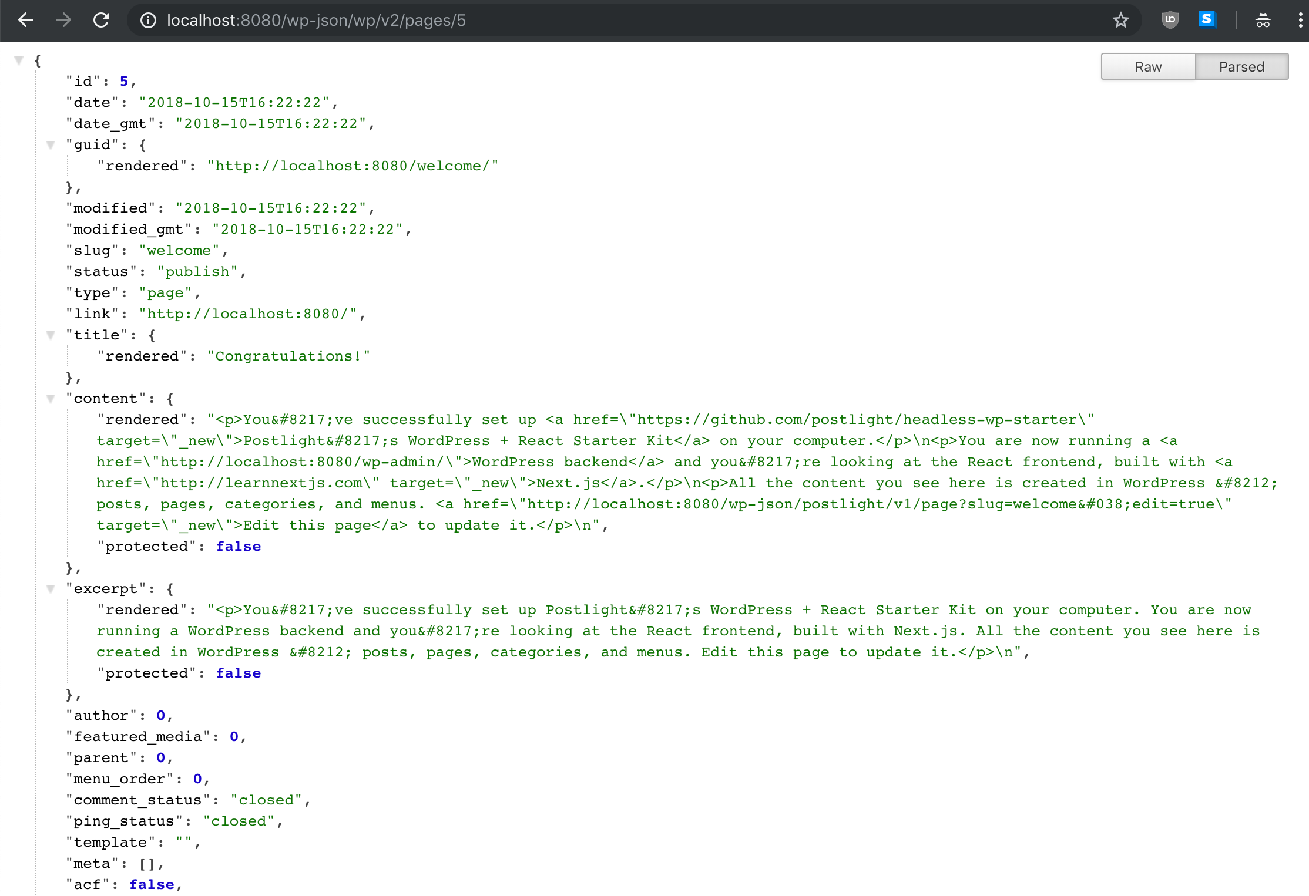
Task: Collapse the content section
Action: [51, 399]
